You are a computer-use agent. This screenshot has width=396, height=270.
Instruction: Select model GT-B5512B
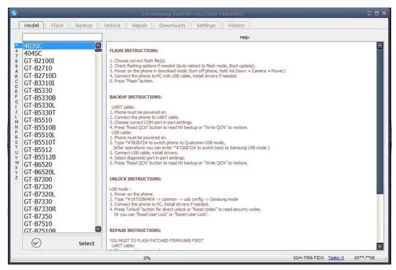59,157
